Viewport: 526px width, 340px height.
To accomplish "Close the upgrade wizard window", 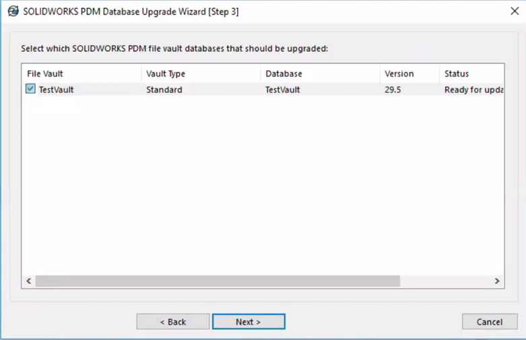I will pos(515,11).
